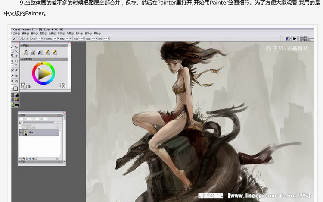Click the clone color stamp icon
This screenshot has width=323, height=202.
29,87
